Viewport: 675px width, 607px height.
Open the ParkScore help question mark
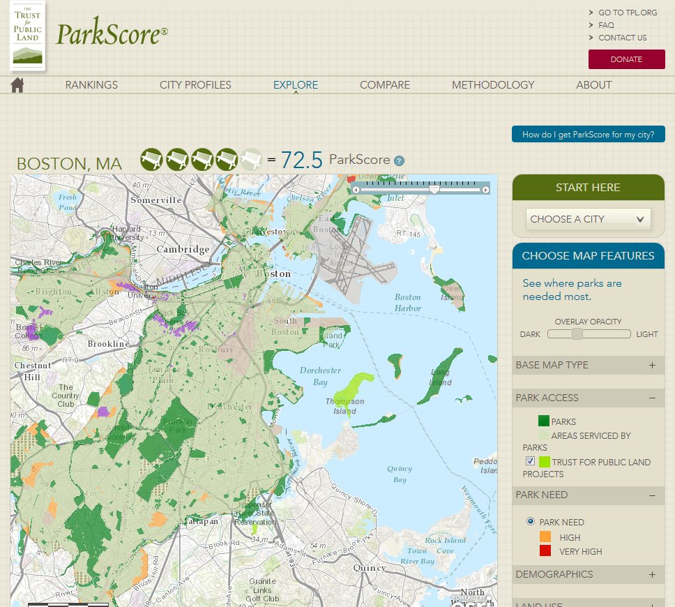[x=399, y=160]
